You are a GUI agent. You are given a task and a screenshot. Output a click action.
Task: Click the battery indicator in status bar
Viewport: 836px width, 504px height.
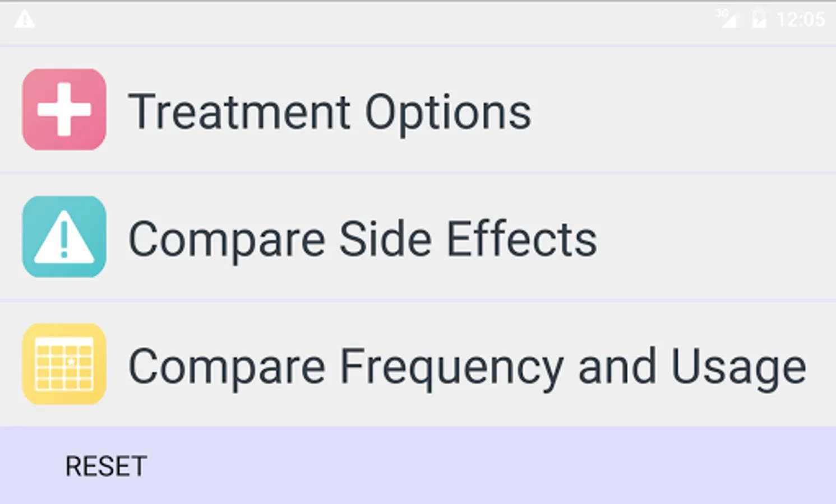(x=759, y=20)
